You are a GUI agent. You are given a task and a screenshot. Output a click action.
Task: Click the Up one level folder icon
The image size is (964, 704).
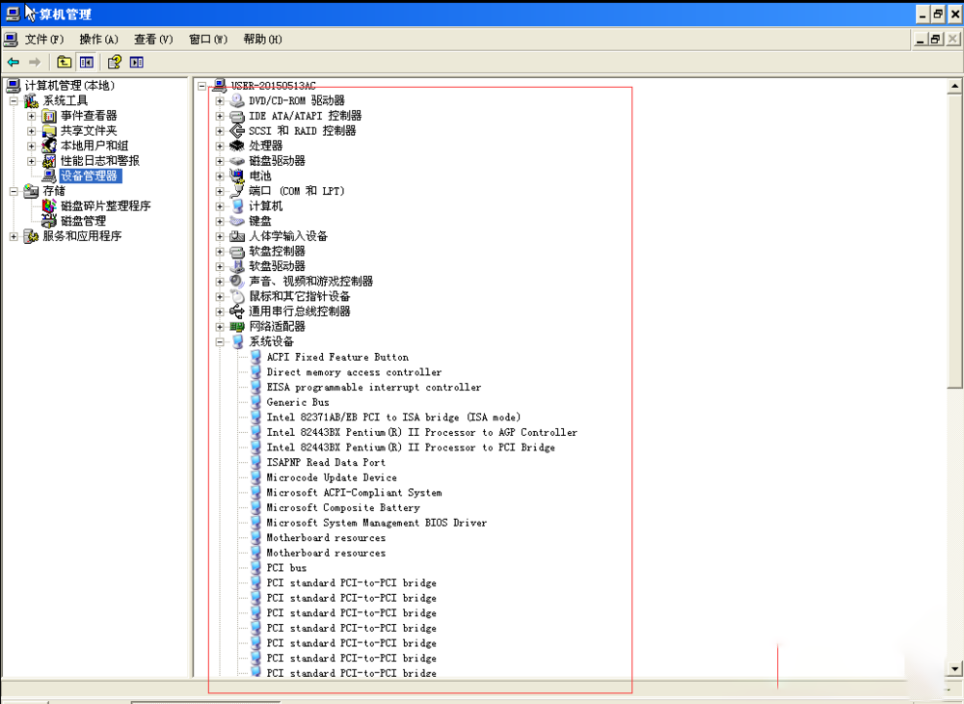point(64,62)
